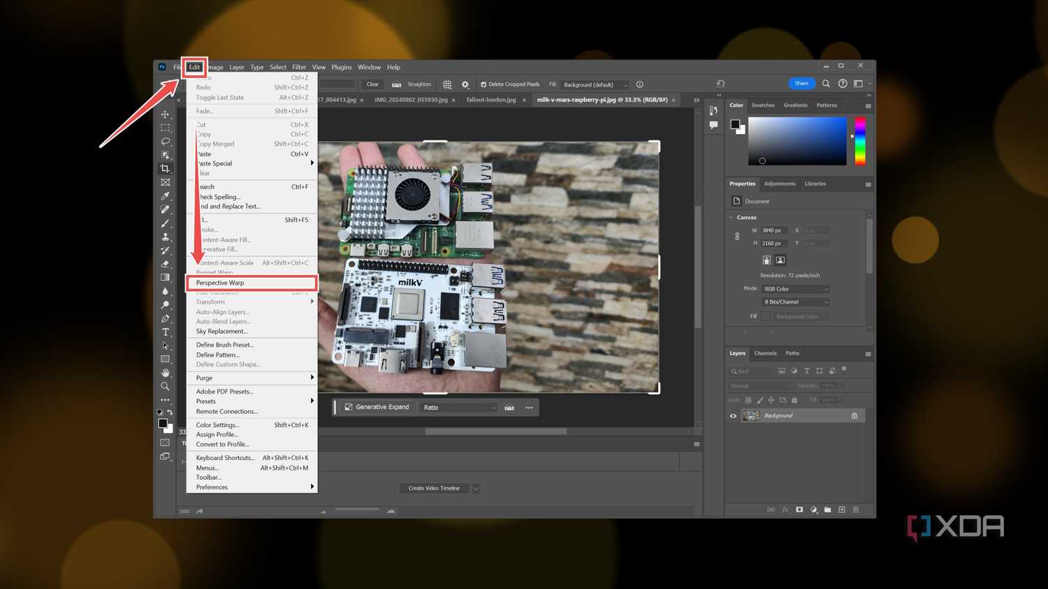Select the Horizontal Type tool

165,332
